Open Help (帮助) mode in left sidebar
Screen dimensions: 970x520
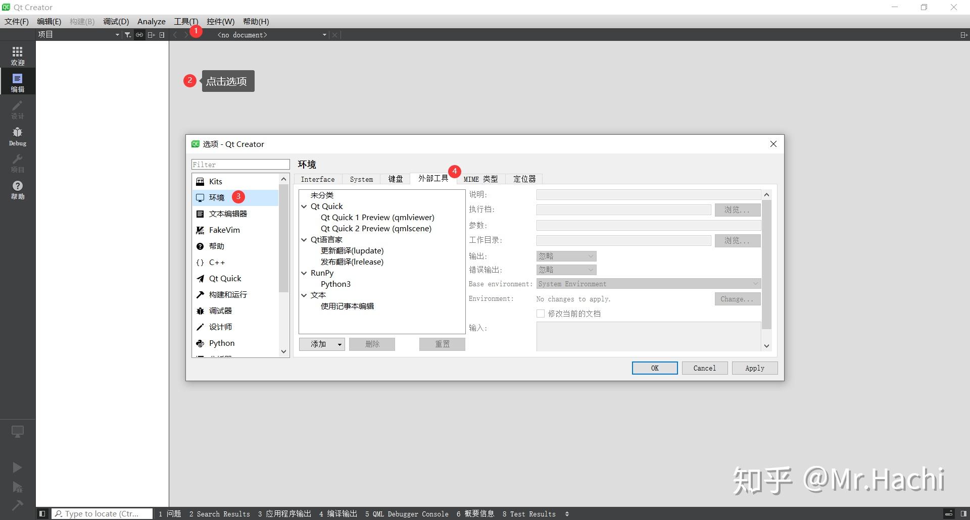click(x=18, y=190)
